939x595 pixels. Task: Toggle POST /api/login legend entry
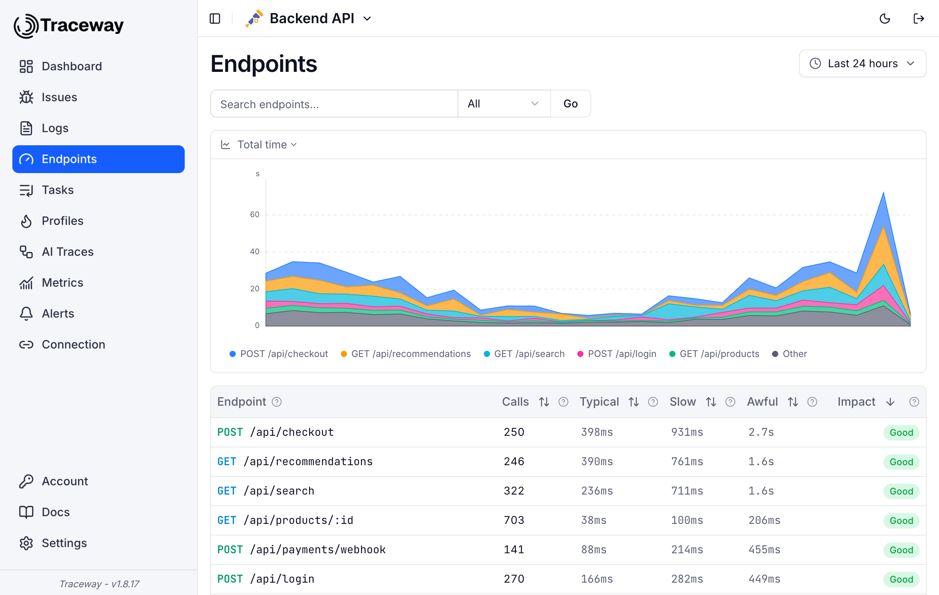(x=616, y=354)
